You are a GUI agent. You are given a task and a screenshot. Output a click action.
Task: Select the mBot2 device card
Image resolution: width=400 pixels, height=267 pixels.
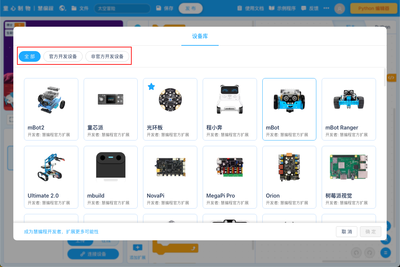click(x=51, y=109)
